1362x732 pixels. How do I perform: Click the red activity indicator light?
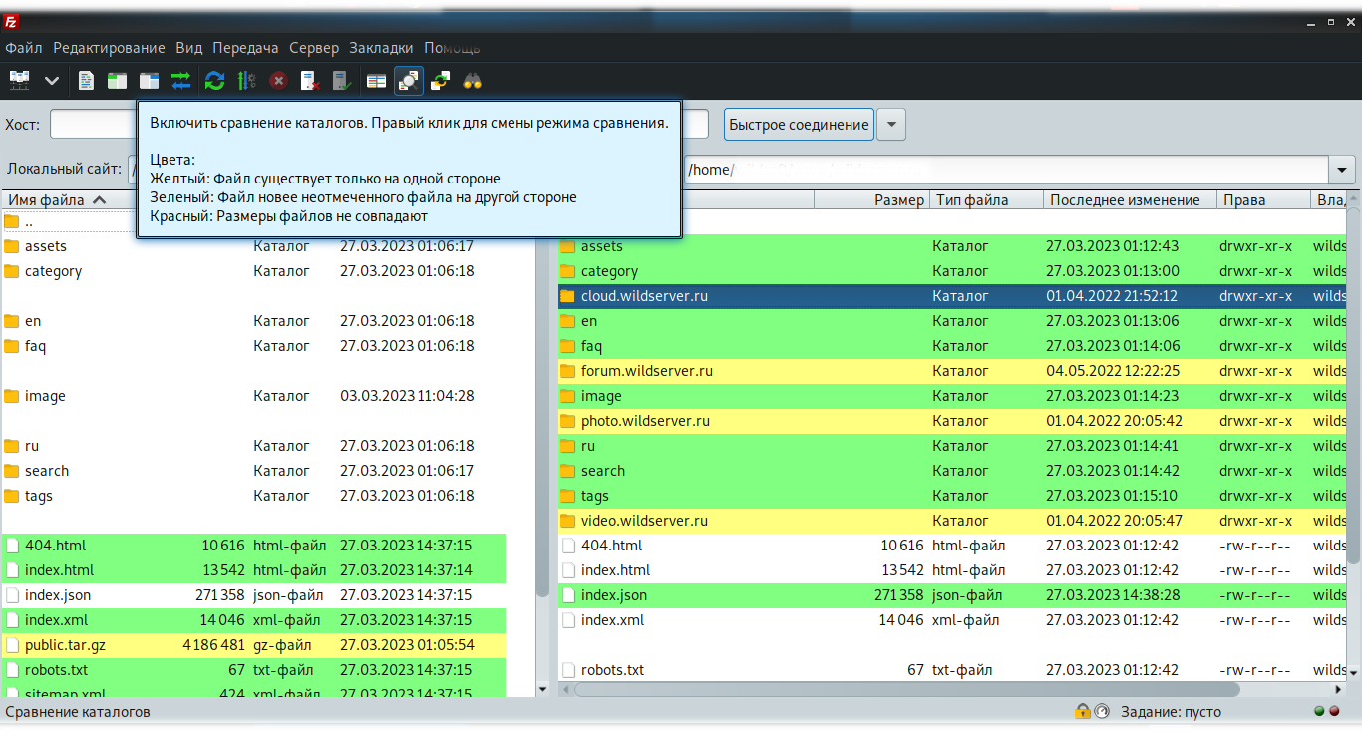tap(1335, 711)
